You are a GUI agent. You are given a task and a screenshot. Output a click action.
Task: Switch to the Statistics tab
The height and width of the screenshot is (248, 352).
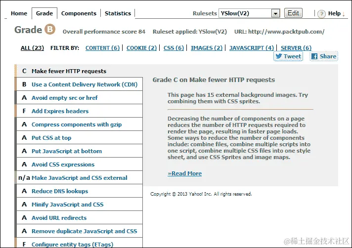click(118, 13)
